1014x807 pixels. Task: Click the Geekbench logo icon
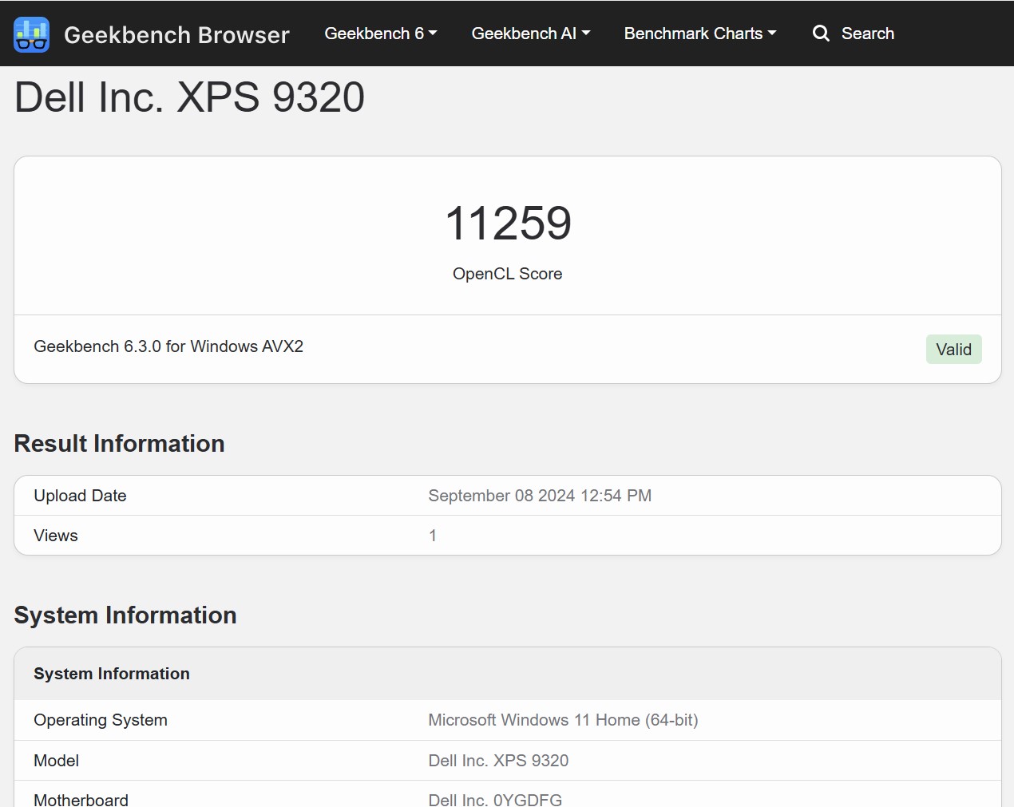click(32, 34)
